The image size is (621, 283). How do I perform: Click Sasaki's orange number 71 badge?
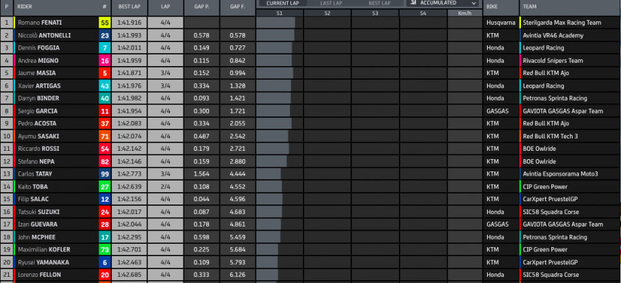tap(104, 136)
